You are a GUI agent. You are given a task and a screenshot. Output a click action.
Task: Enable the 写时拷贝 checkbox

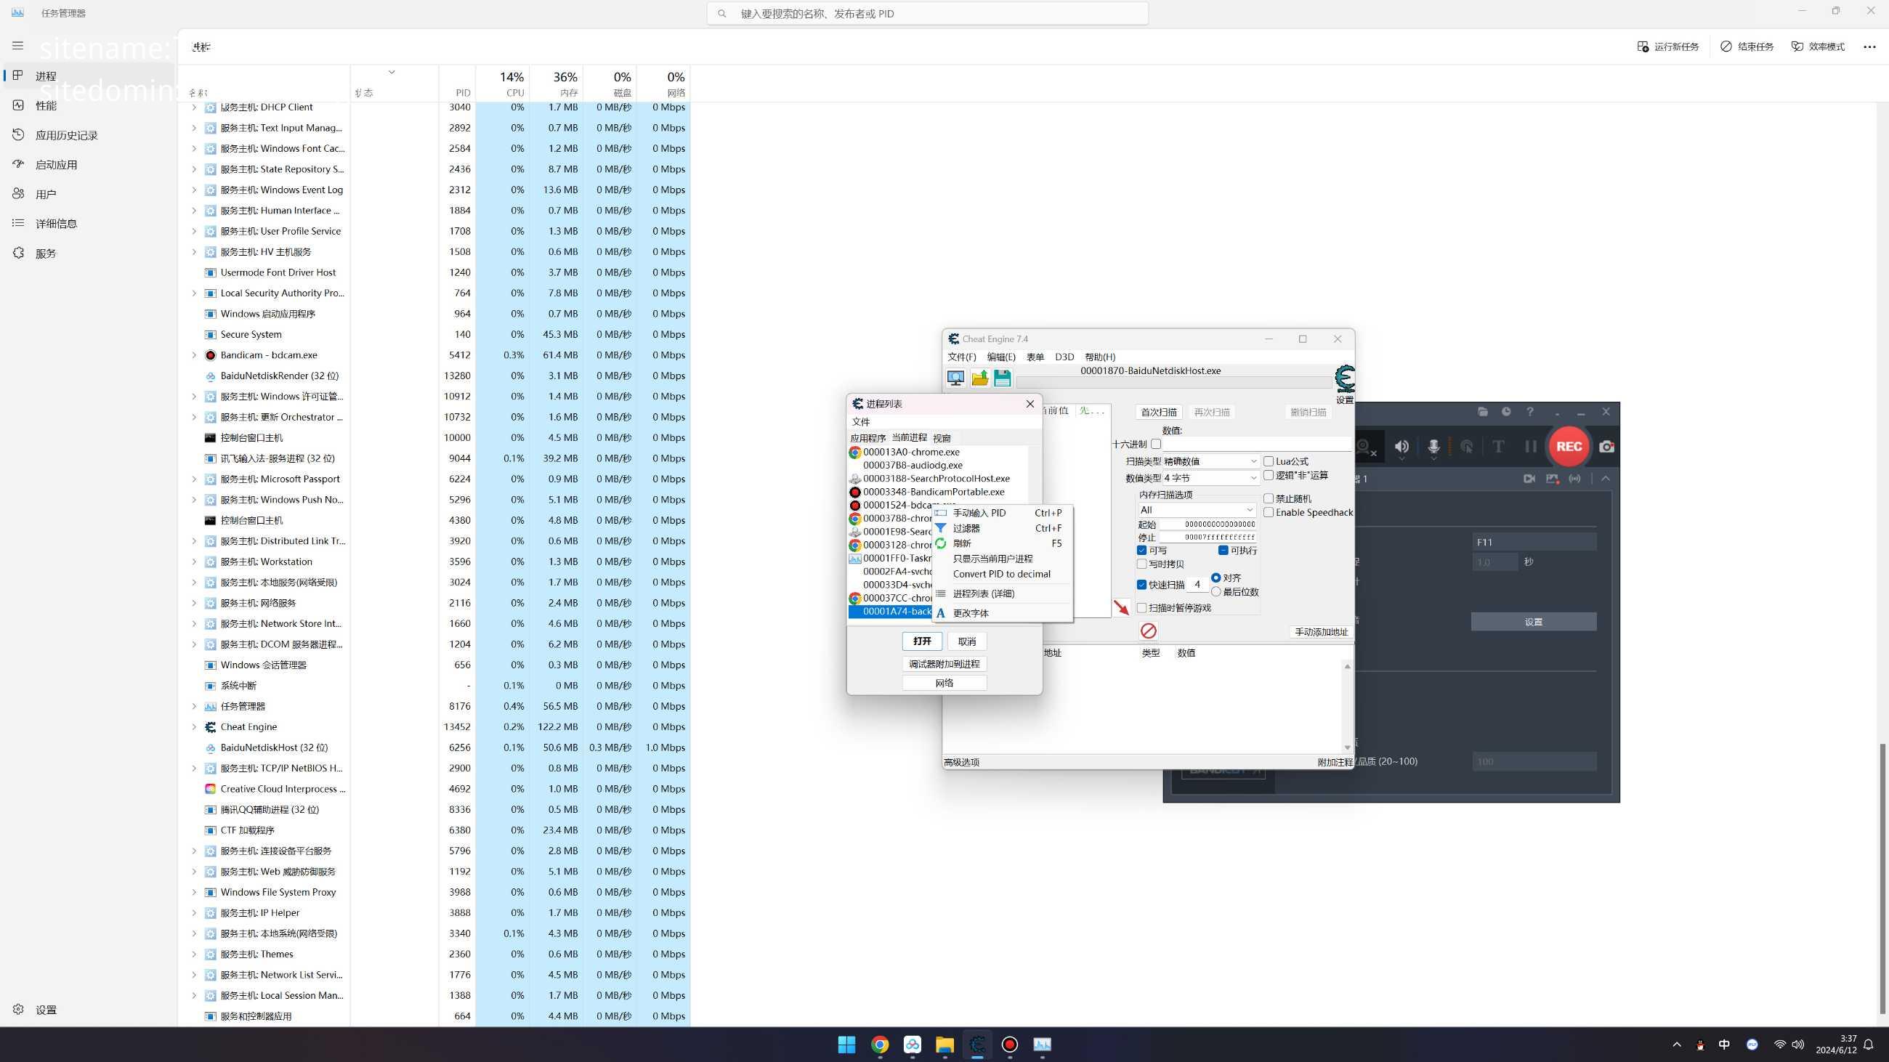[x=1142, y=564]
